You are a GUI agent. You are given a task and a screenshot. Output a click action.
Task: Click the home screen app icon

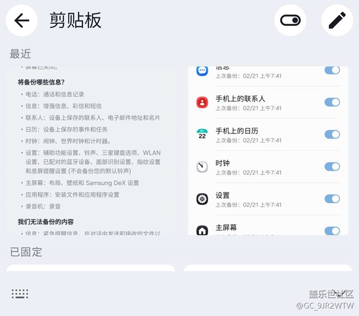tap(202, 229)
